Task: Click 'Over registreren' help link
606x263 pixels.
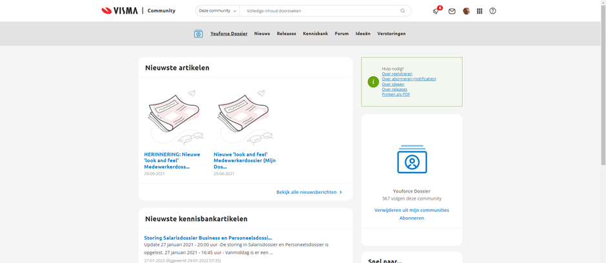Action: pyautogui.click(x=397, y=74)
